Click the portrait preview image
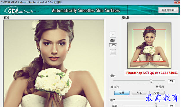The height and width of the screenshot is (107, 181). 54,64
